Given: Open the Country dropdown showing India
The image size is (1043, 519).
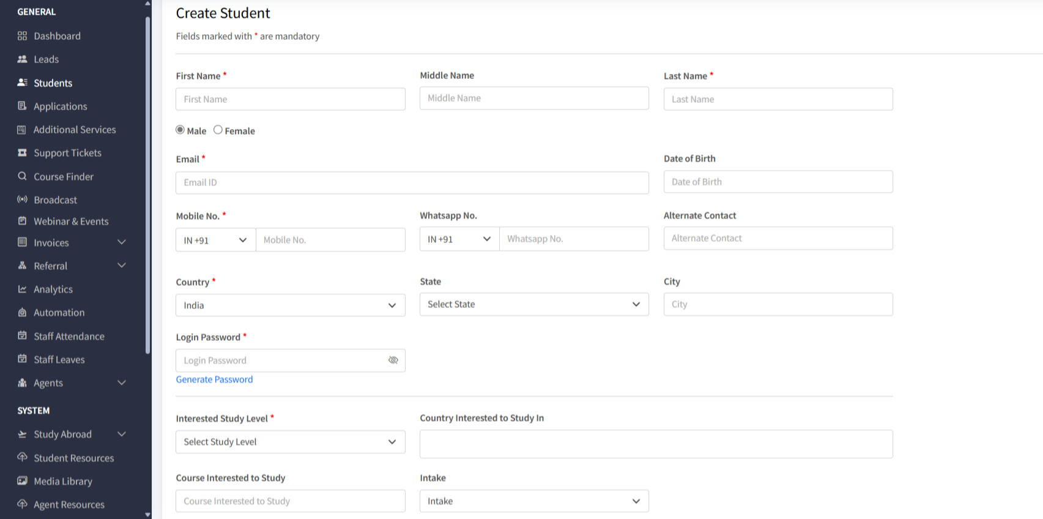Looking at the screenshot, I should pyautogui.click(x=290, y=305).
